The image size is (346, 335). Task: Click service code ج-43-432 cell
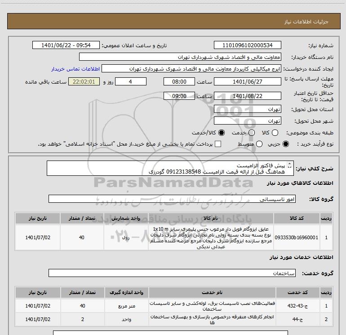(x=297, y=306)
